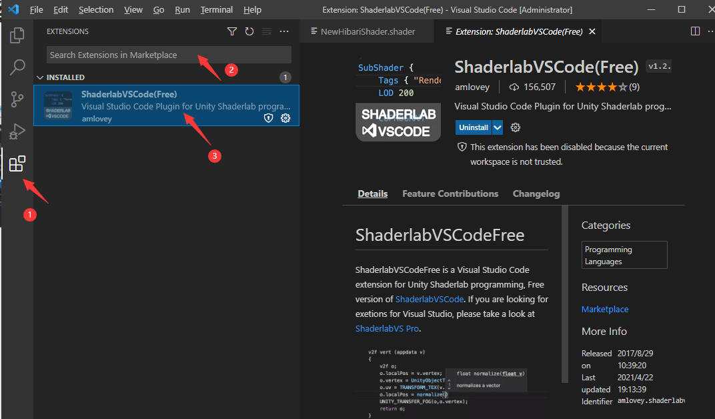This screenshot has width=715, height=419.
Task: Switch to the Details tab
Action: (x=373, y=193)
